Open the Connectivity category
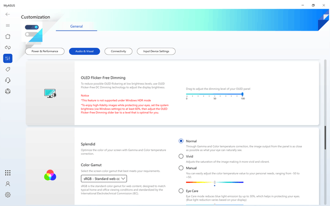The height and width of the screenshot is (206, 330). coord(119,51)
